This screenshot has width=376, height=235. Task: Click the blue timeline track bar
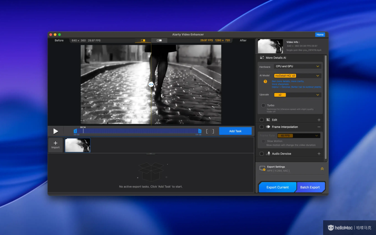(x=137, y=131)
